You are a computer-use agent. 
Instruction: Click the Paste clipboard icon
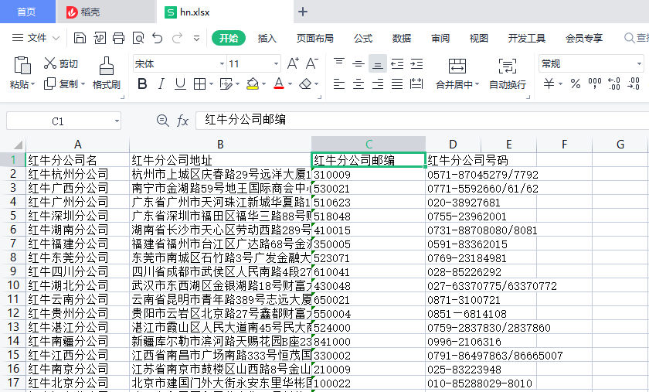(x=22, y=66)
